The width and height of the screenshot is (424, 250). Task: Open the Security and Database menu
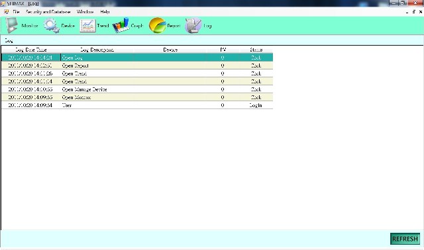pyautogui.click(x=48, y=12)
